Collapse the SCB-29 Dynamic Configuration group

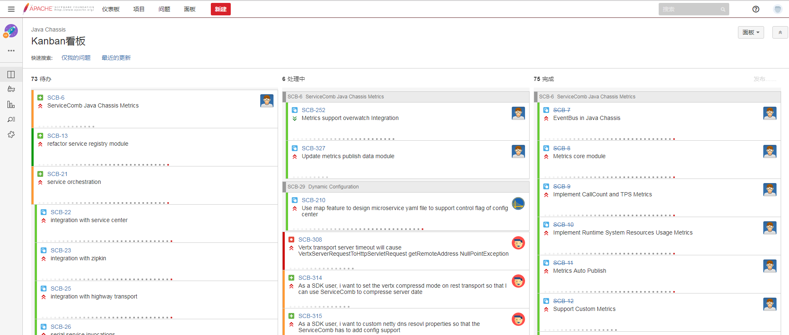tap(323, 187)
